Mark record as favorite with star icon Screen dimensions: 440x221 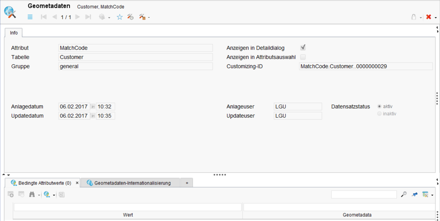coord(120,17)
